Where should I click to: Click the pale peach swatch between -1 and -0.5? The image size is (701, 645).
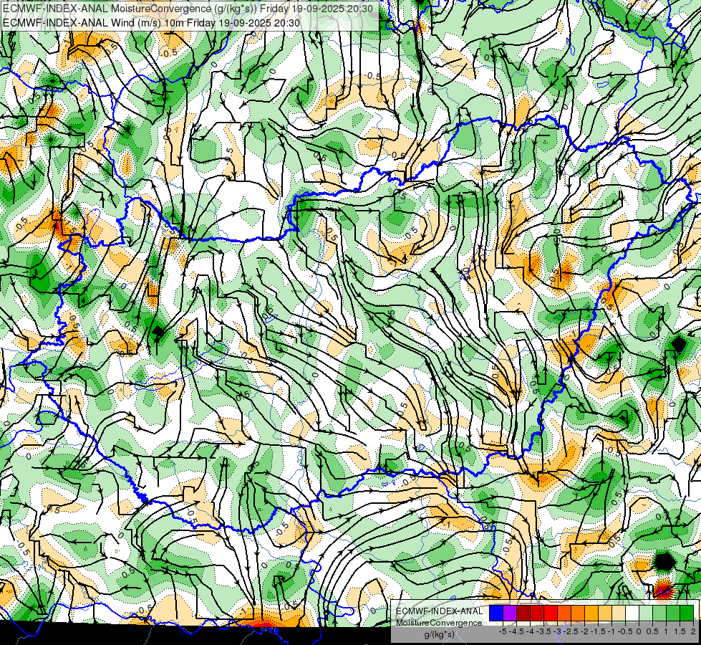pos(619,613)
